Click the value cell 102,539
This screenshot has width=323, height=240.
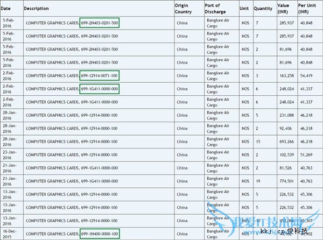pos(286,155)
